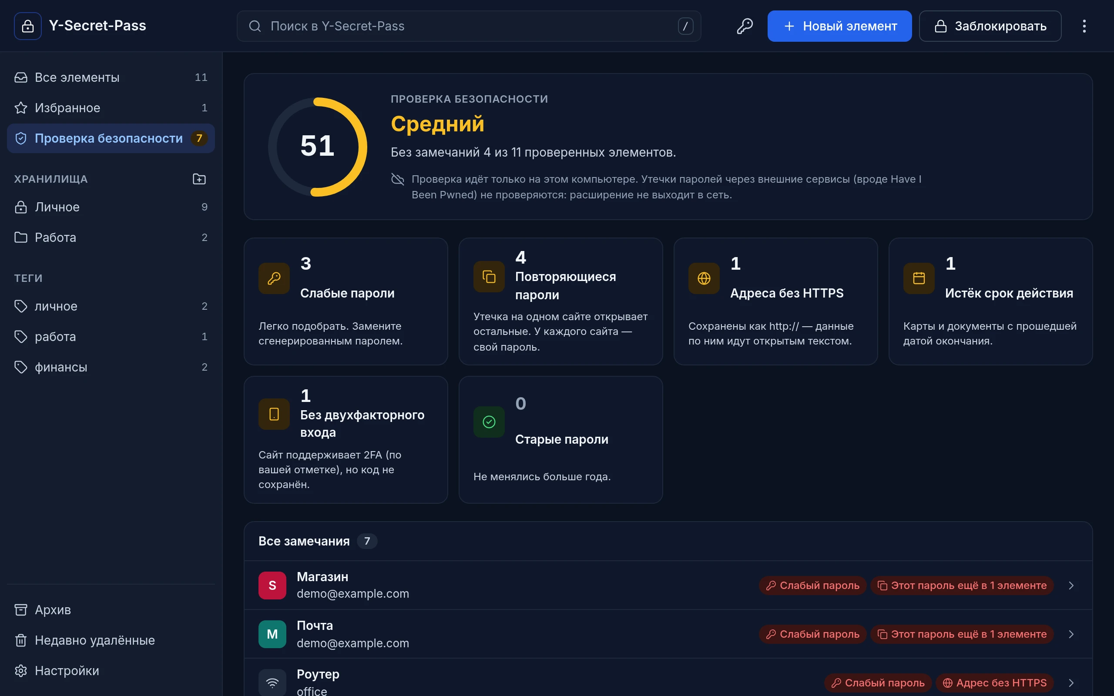This screenshot has height=696, width=1114.
Task: Click the phone icon on Без двухфакторного входа card
Action: tap(274, 414)
